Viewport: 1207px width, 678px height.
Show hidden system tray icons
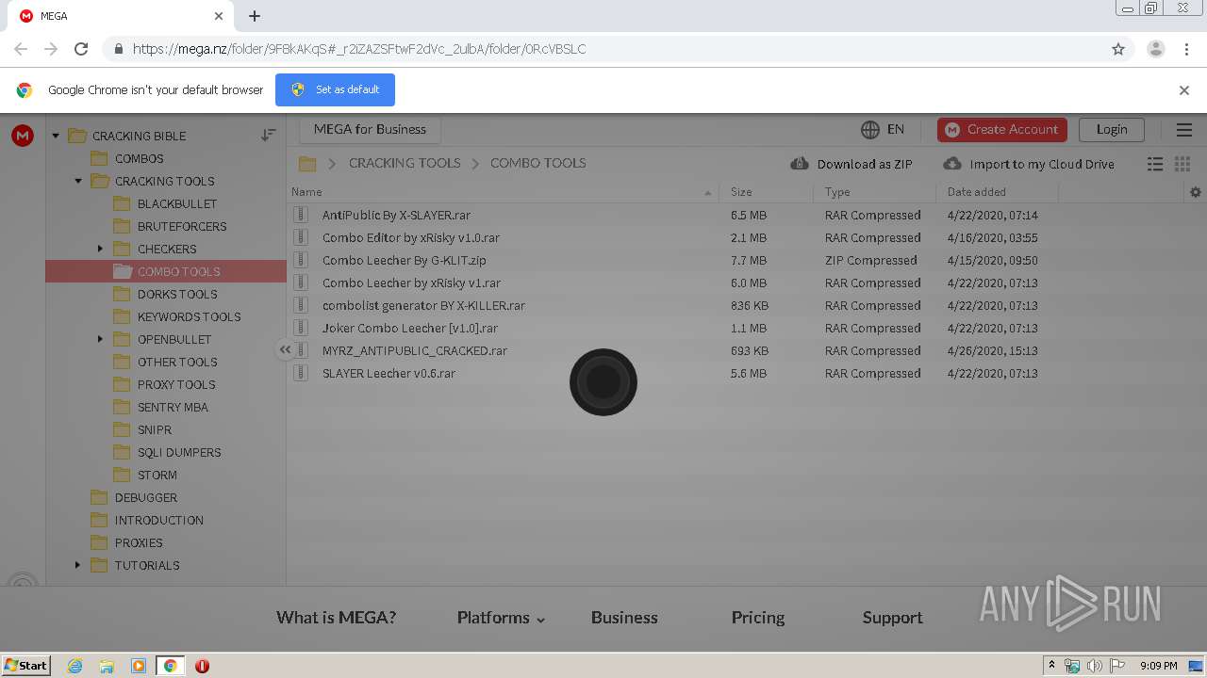click(x=1051, y=666)
